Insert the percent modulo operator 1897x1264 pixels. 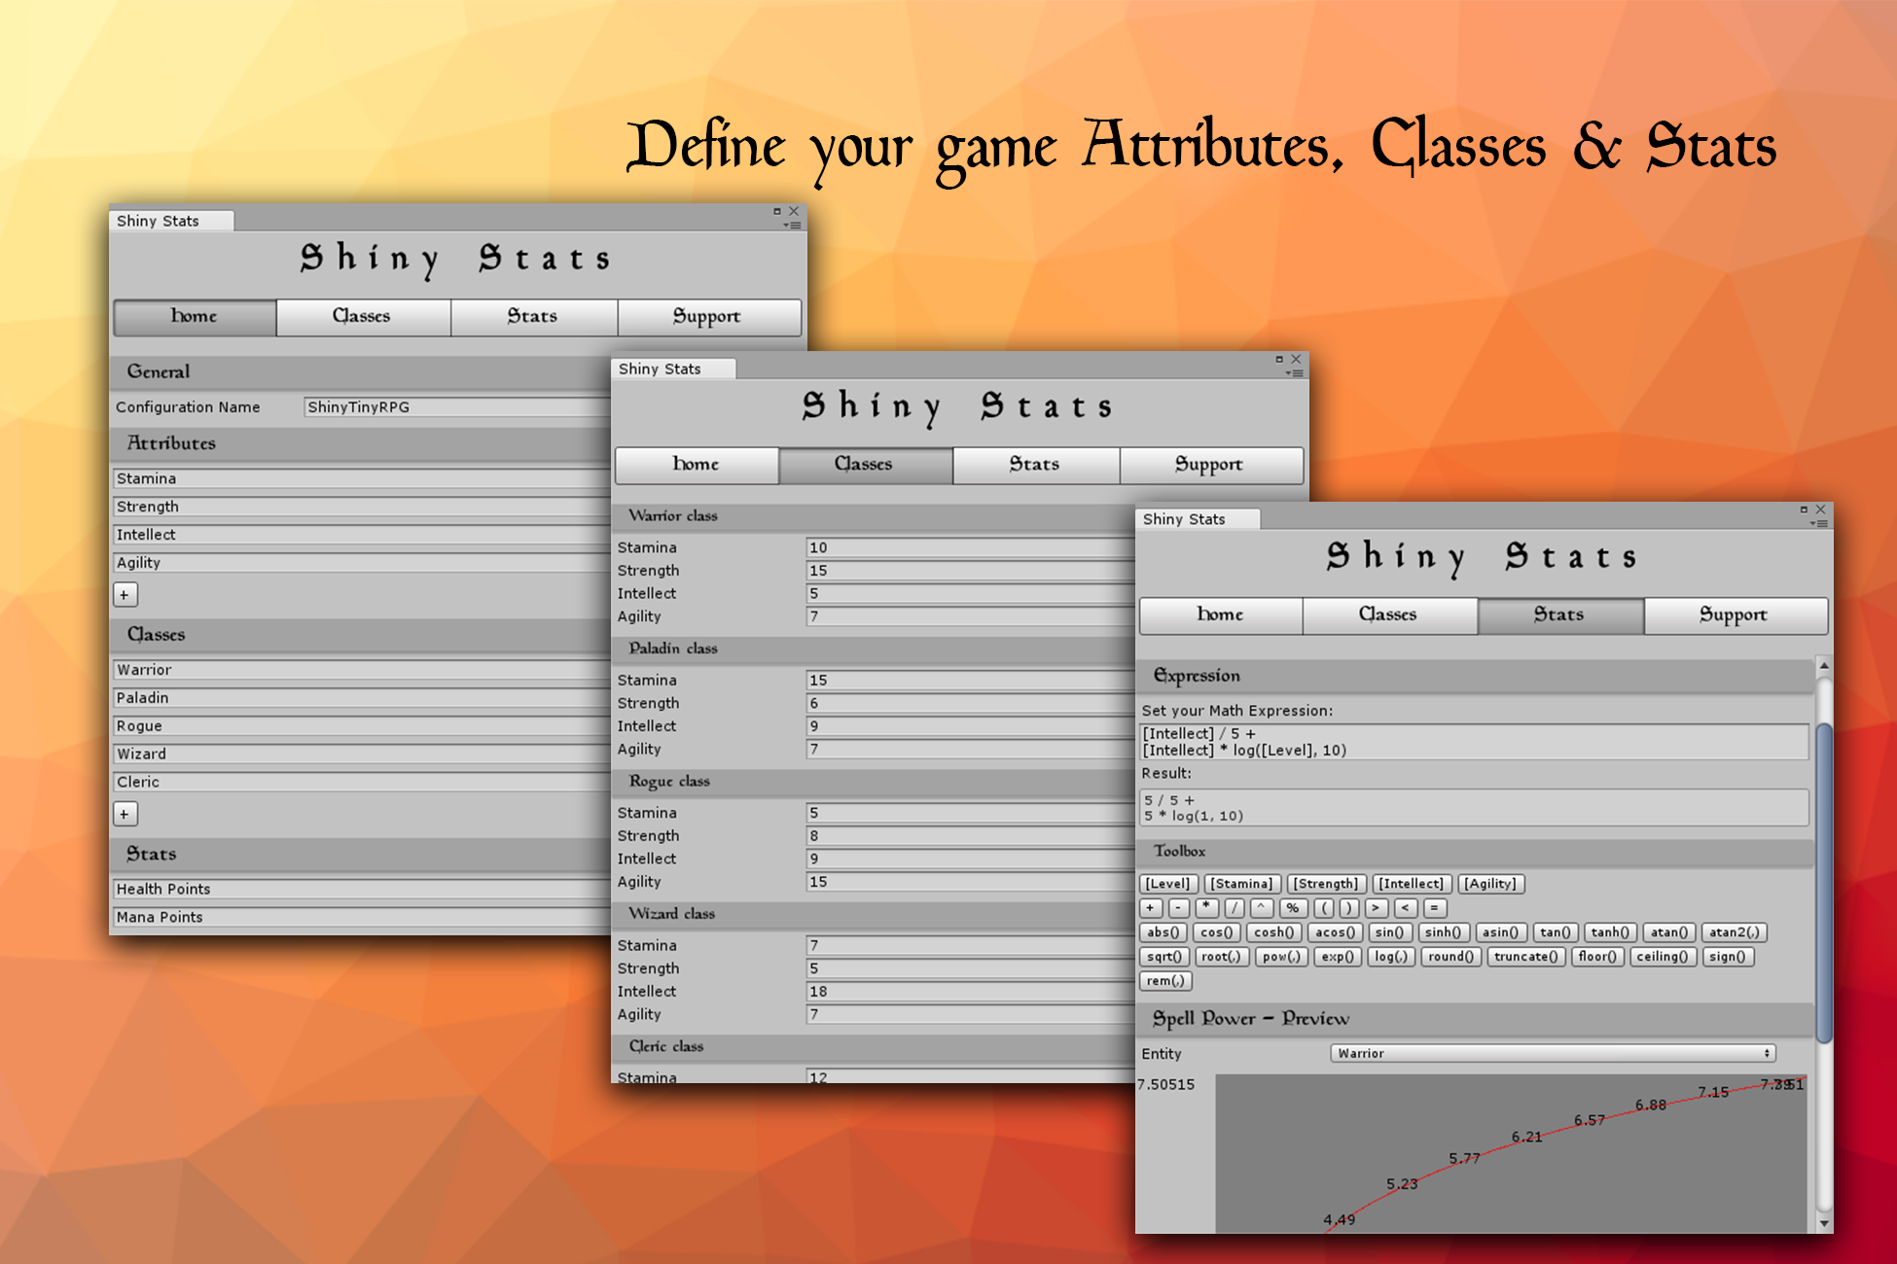1292,908
